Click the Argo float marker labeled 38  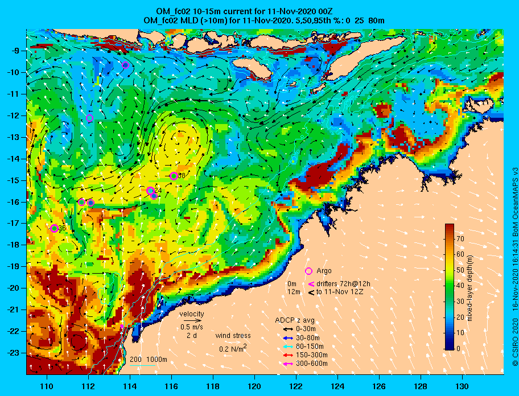tap(174, 176)
